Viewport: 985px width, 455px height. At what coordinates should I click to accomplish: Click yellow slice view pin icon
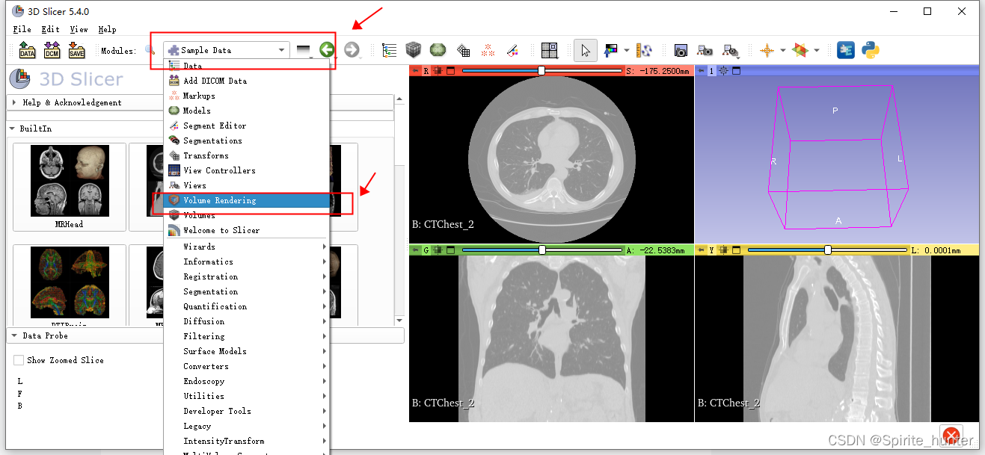pyautogui.click(x=702, y=250)
